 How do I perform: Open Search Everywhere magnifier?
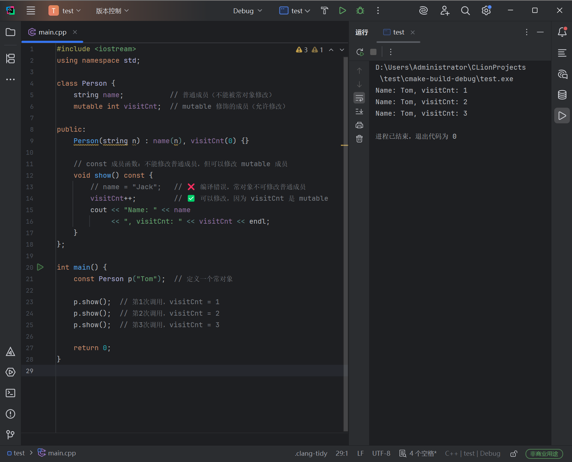[465, 11]
